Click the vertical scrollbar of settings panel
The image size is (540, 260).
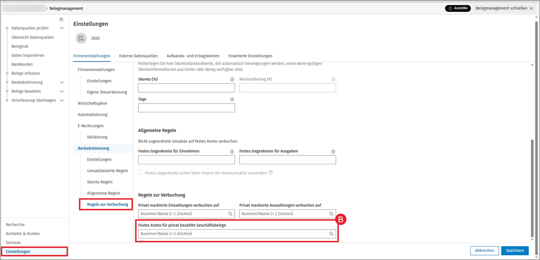pyautogui.click(x=533, y=188)
